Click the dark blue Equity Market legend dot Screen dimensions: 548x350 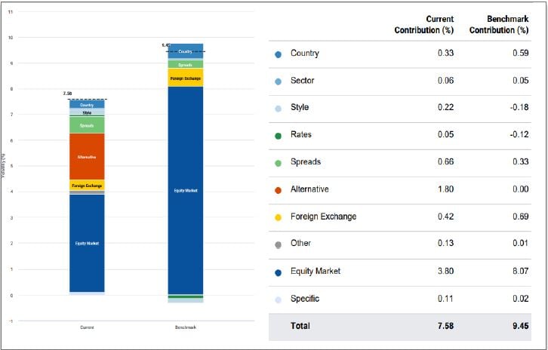(279, 272)
